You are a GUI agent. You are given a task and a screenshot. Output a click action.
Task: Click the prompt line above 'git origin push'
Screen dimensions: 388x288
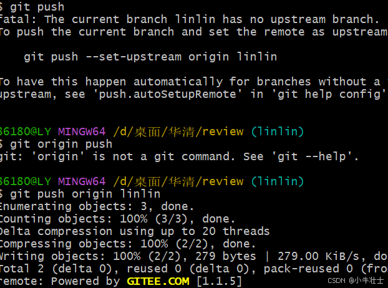(x=152, y=132)
